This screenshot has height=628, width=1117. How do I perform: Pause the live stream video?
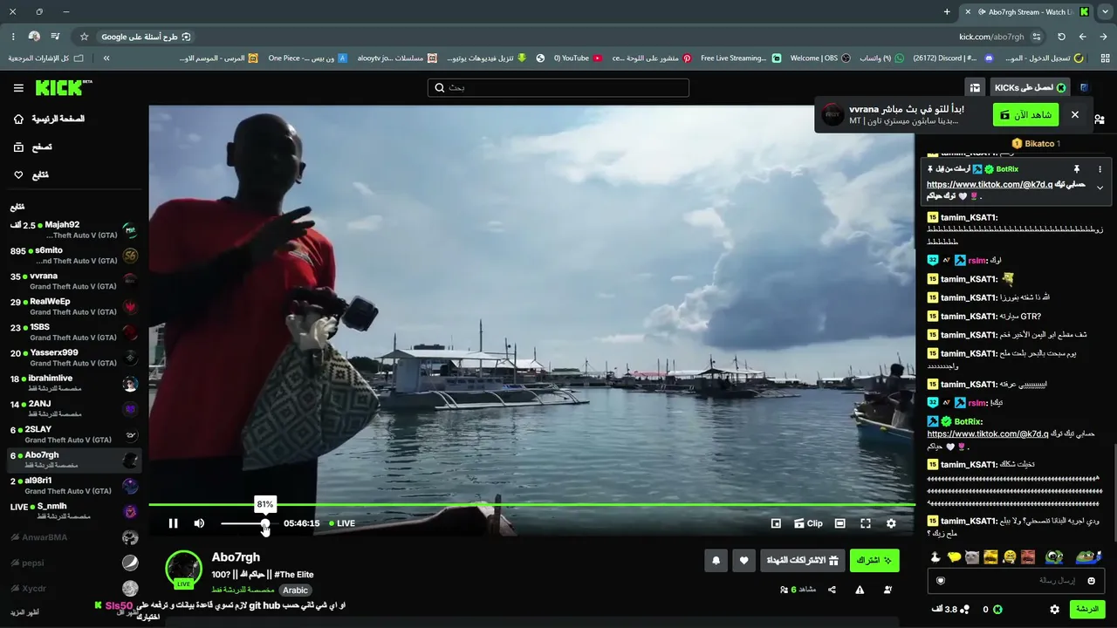(173, 523)
